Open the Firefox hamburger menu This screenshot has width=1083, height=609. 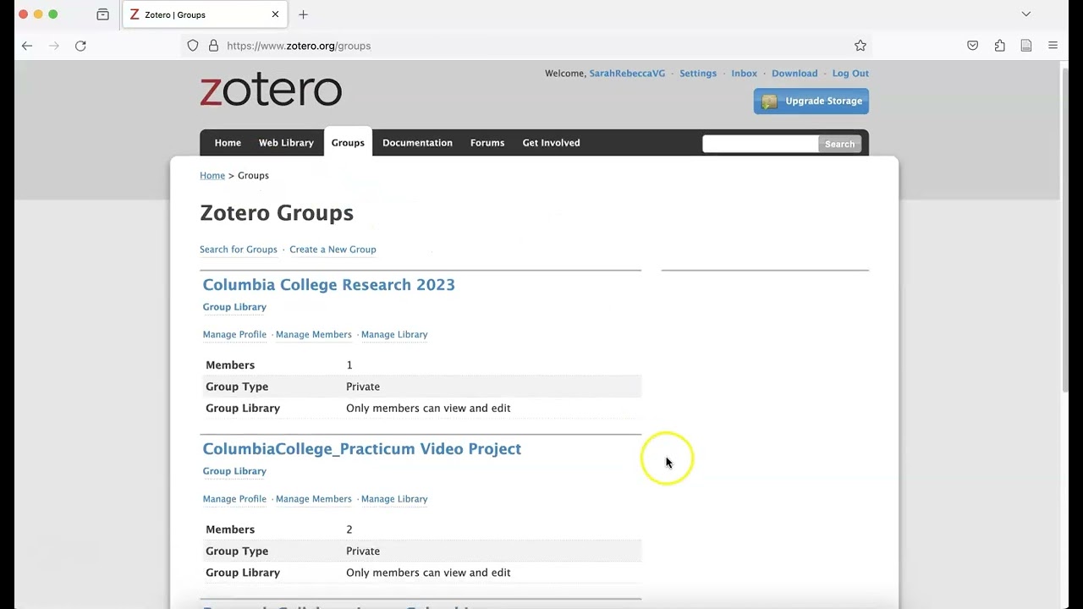click(x=1053, y=46)
